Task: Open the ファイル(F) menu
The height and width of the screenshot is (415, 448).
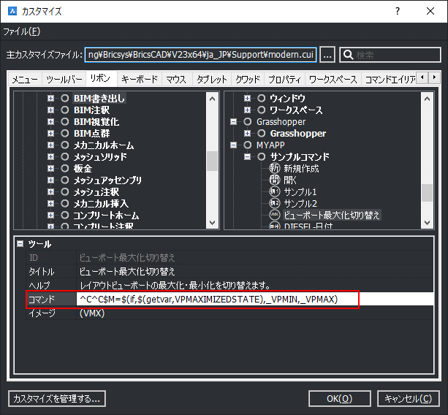Action: click(x=22, y=31)
